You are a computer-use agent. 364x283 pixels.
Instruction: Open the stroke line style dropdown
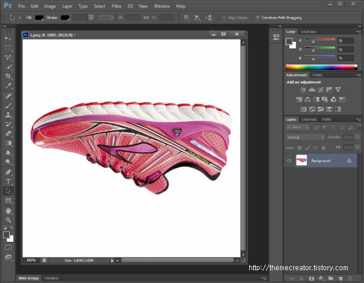pos(105,17)
